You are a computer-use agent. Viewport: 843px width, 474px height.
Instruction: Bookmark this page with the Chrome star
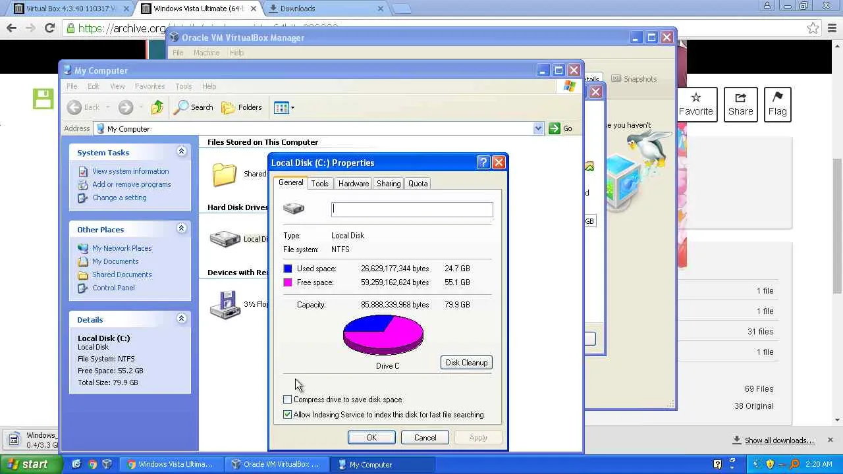coord(813,28)
